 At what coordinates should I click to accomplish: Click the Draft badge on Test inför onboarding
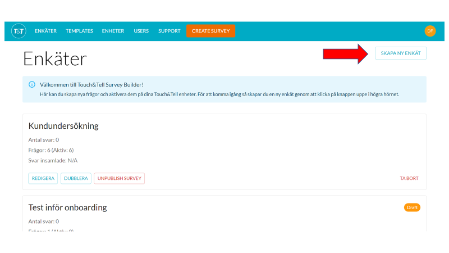(x=412, y=207)
